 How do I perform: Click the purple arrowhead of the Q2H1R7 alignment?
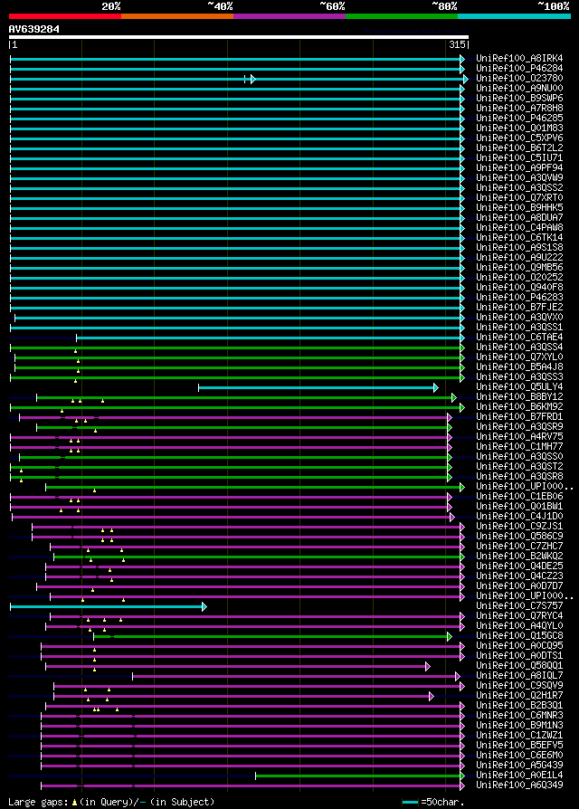432,697
